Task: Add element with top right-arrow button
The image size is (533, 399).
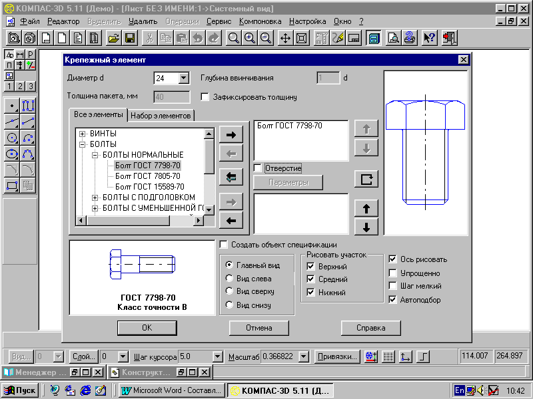Action: [231, 135]
